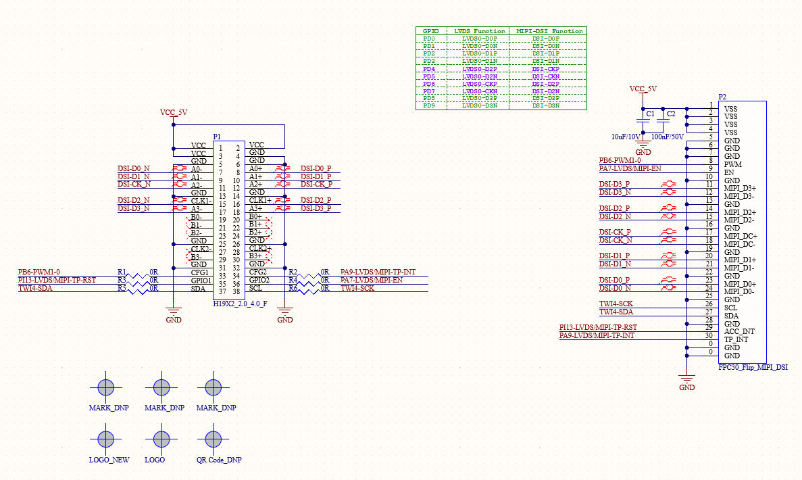This screenshot has height=480, width=802.
Task: Click the P2 connector designator
Action: click(x=722, y=97)
